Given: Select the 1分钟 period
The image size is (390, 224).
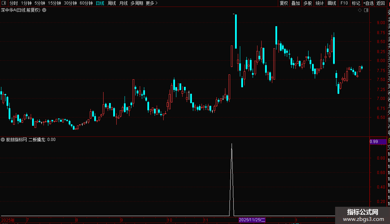Looking at the screenshot, I should [x=26, y=3].
